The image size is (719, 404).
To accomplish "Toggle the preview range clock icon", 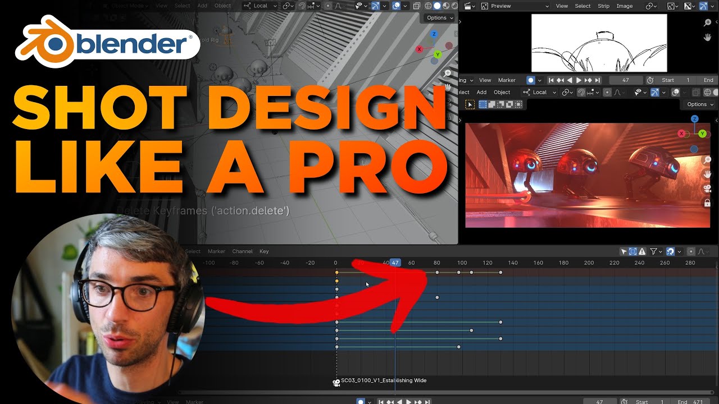I will point(650,80).
